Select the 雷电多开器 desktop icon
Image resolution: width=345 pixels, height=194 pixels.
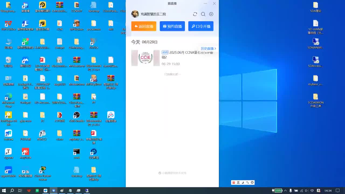[43, 25]
